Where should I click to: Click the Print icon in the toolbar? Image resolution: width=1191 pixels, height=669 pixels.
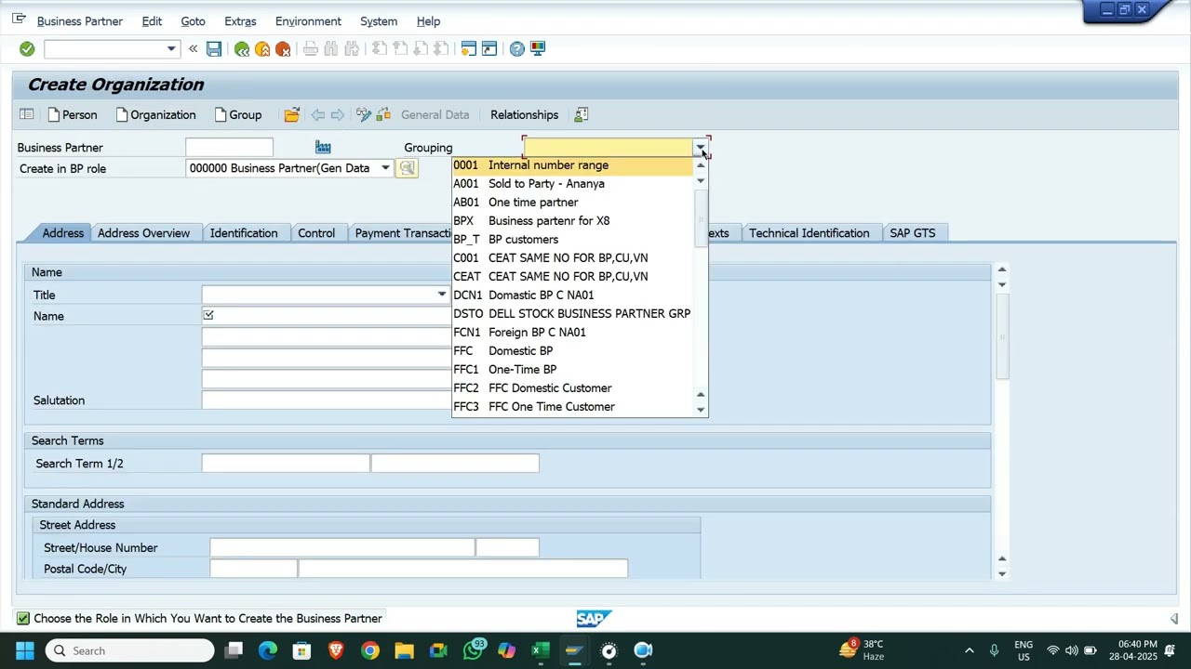tap(311, 49)
